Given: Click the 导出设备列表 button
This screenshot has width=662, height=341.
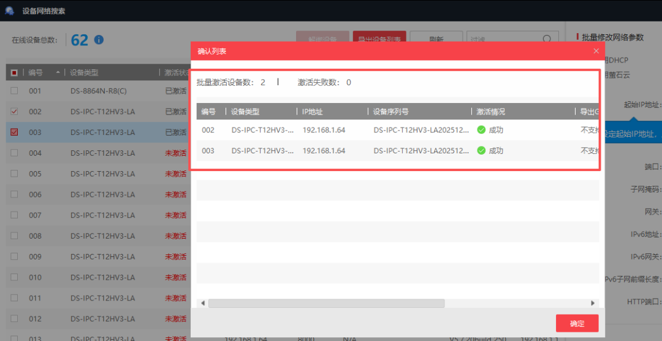Looking at the screenshot, I should [x=379, y=40].
